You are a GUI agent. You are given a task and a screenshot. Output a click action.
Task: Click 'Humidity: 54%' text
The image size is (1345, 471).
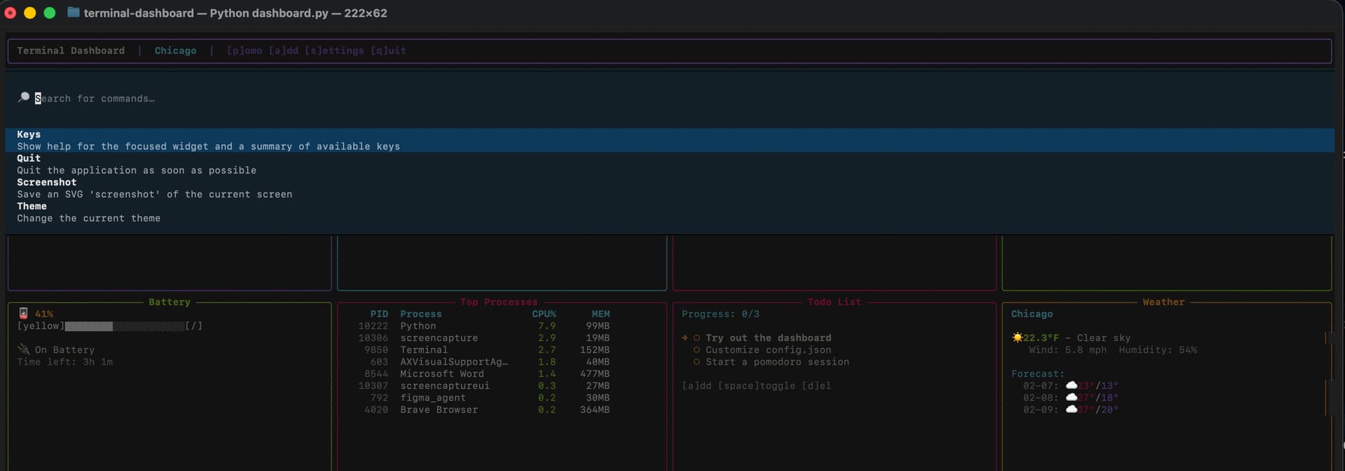coord(1158,350)
